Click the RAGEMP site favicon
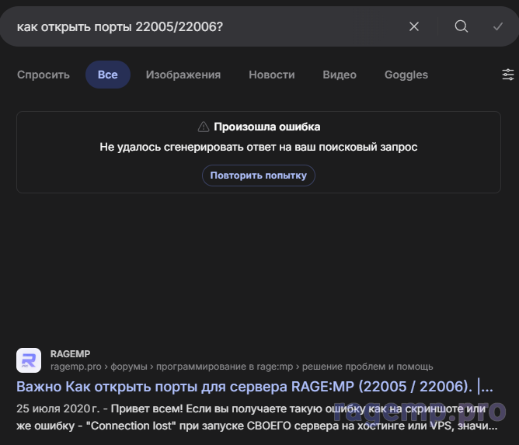This screenshot has height=445, width=519. pyautogui.click(x=29, y=360)
